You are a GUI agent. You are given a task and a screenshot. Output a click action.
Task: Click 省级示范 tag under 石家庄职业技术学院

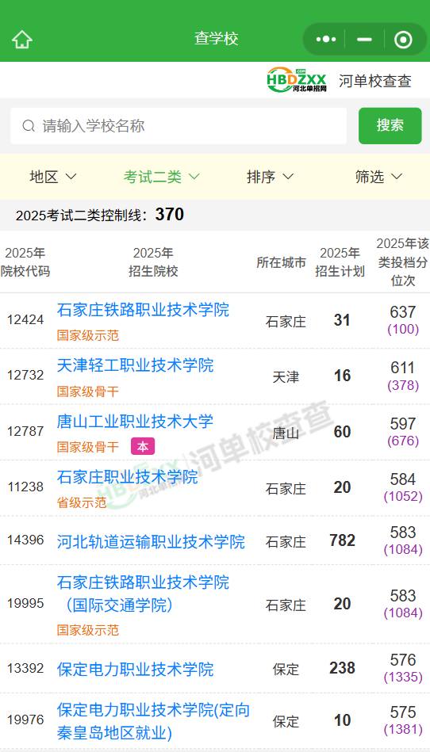coord(82,502)
